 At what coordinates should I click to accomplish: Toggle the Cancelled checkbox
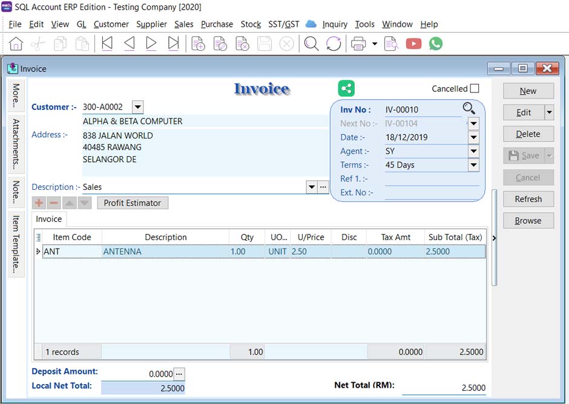[474, 88]
